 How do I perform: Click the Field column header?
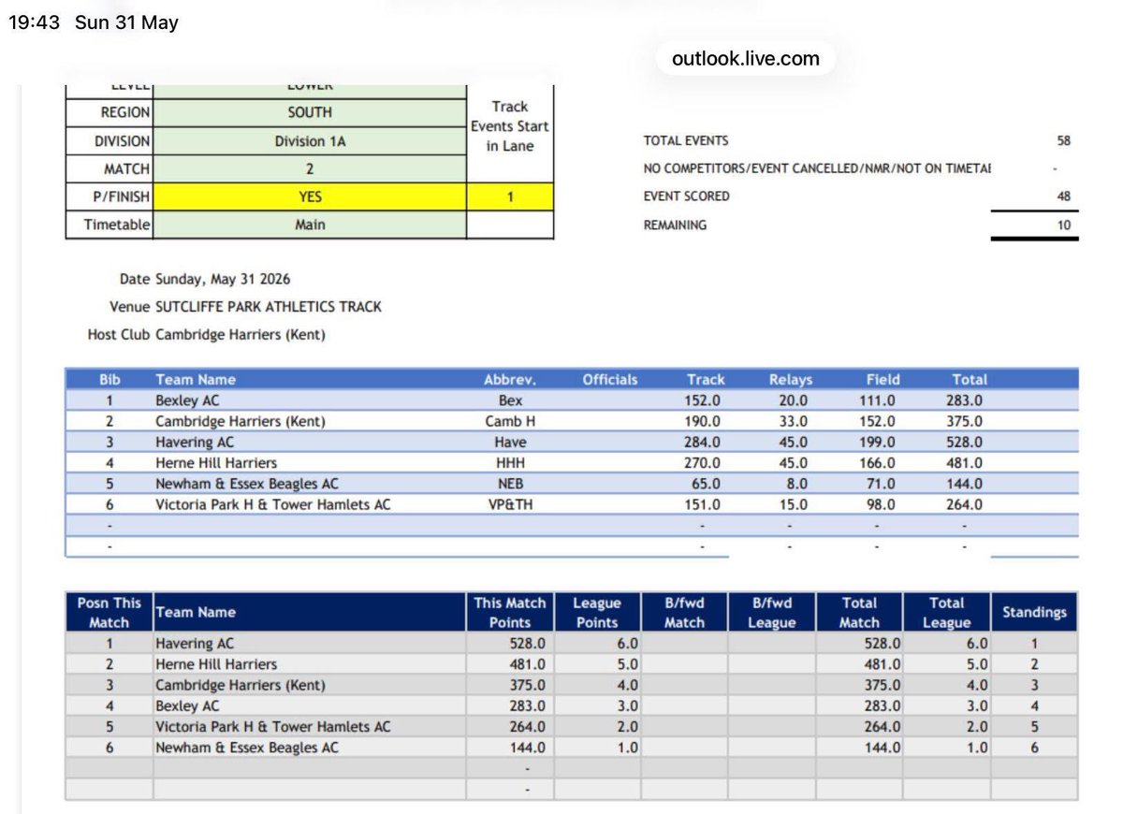[x=882, y=379]
